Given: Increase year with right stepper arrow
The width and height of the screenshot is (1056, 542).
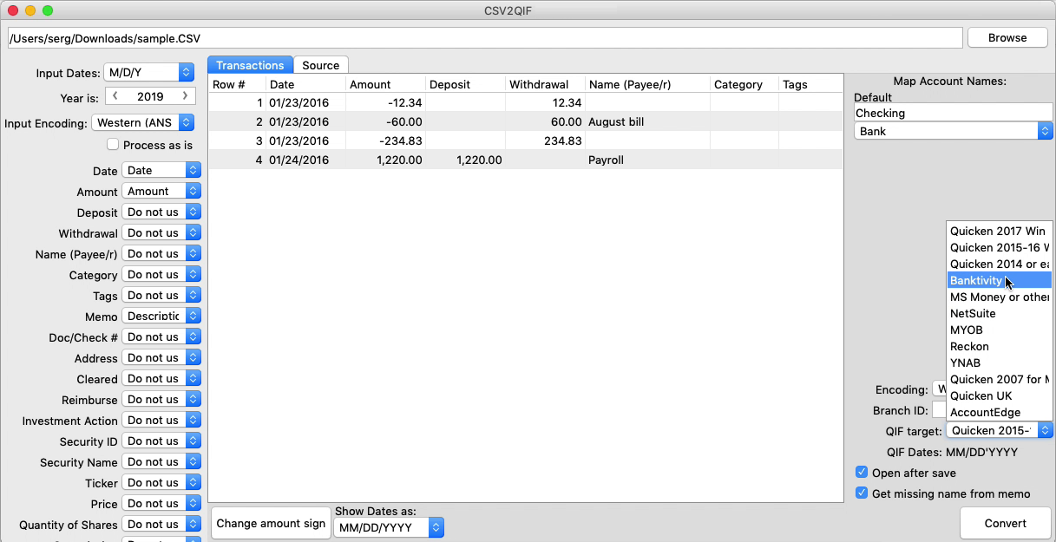Looking at the screenshot, I should pyautogui.click(x=185, y=96).
